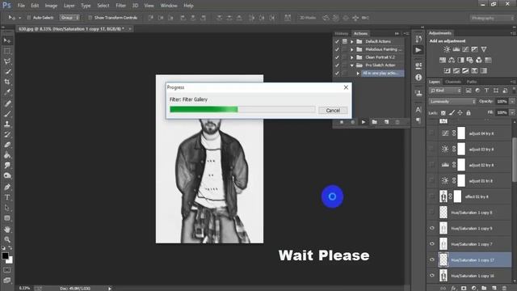Select the Horizontal Type tool
This screenshot has height=291, width=517.
click(x=7, y=197)
